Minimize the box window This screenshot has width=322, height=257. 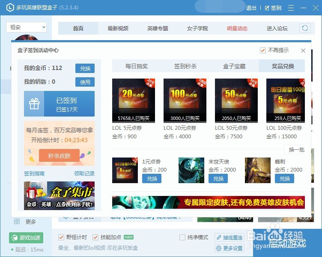click(303, 8)
